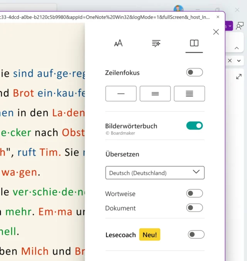Select one-line focus button
This screenshot has height=261, width=247.
[121, 94]
